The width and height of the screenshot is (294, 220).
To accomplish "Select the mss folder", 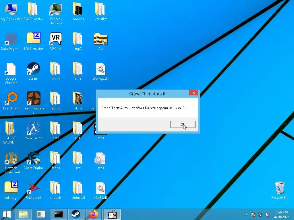I will coord(78,71).
